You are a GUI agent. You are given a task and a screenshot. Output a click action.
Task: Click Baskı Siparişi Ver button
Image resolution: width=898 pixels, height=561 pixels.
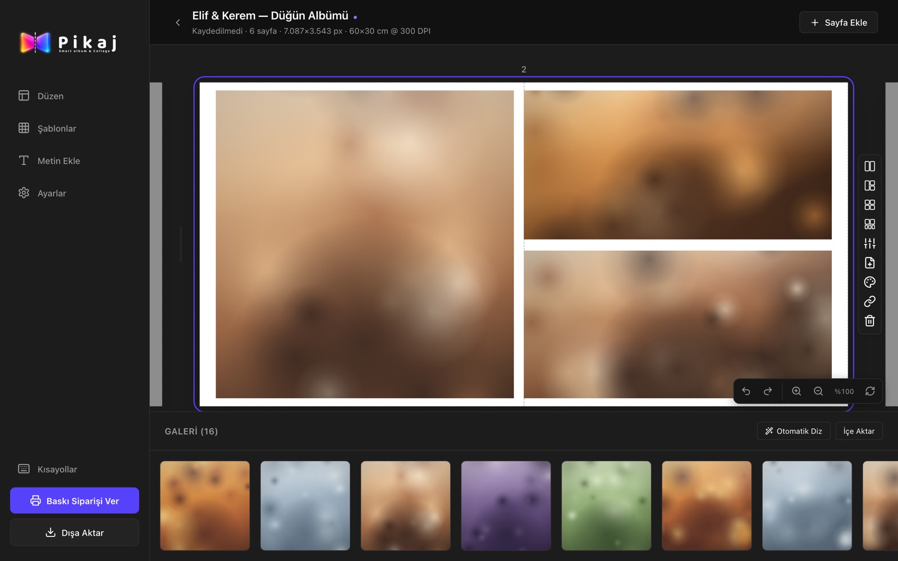(x=75, y=500)
